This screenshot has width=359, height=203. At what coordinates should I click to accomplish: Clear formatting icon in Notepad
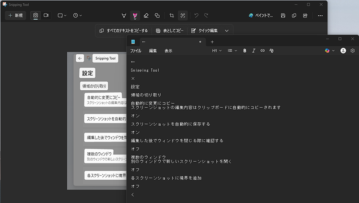point(271,51)
